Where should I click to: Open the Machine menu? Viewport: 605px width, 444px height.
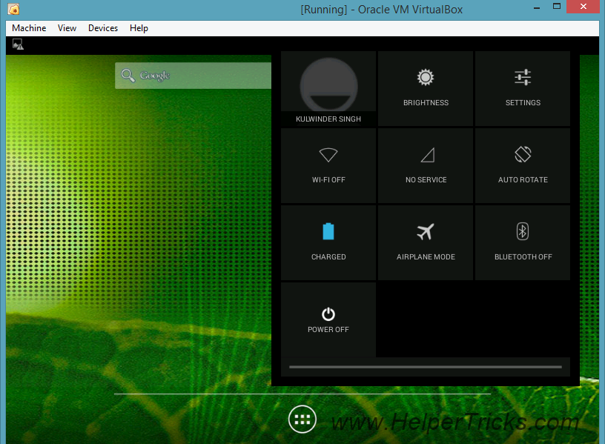29,28
